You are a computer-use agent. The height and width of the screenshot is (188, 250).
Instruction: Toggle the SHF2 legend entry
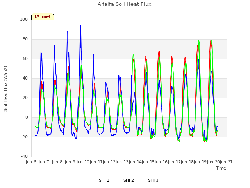click(x=125, y=180)
